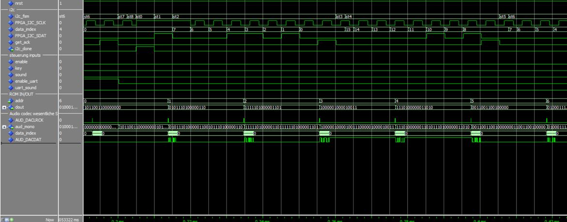Image resolution: width=567 pixels, height=222 pixels.
Task: Click the enable signal diamond icon
Action: 11,62
